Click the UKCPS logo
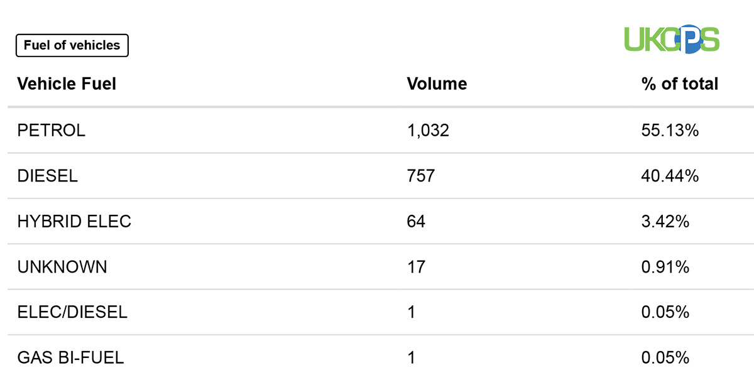Viewport: 754px width, 380px height. click(x=671, y=40)
